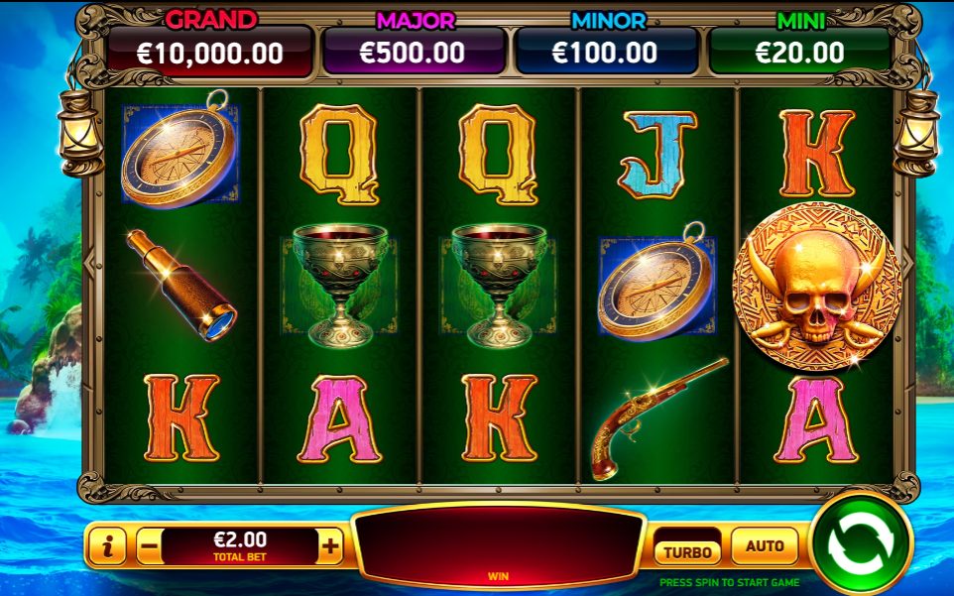The image size is (954, 596).
Task: Open the game info button
Action: [108, 546]
